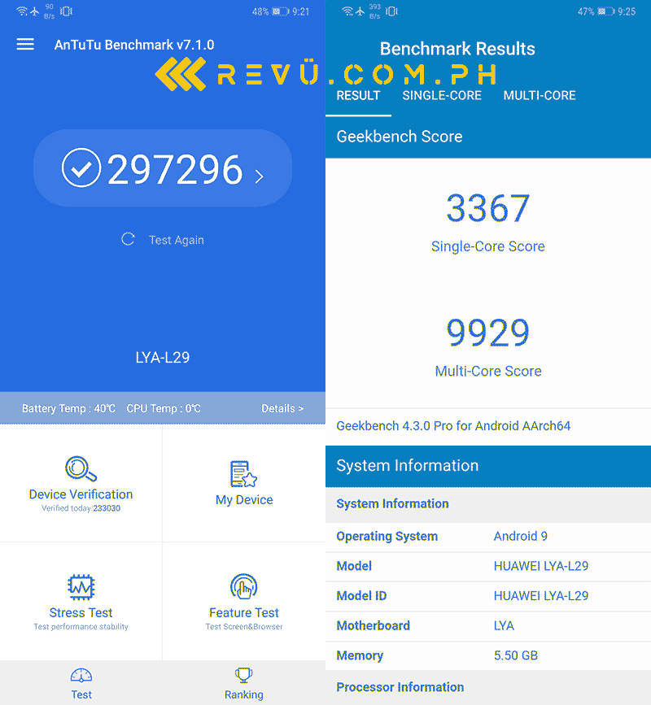This screenshot has width=651, height=705.
Task: Tap the My Device label
Action: coord(244,499)
